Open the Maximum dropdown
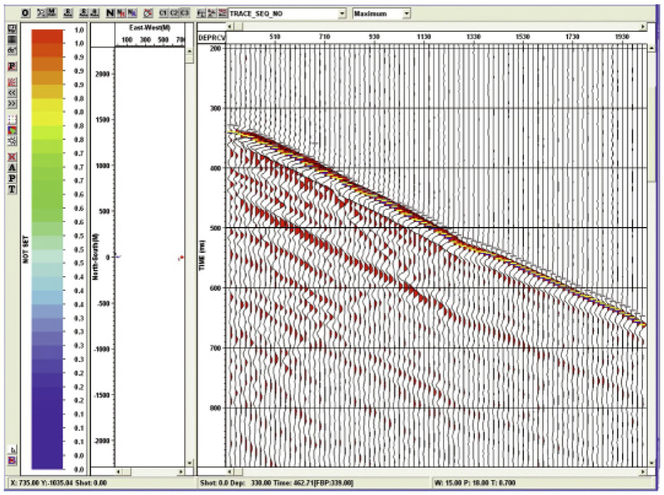The image size is (664, 495). click(406, 13)
